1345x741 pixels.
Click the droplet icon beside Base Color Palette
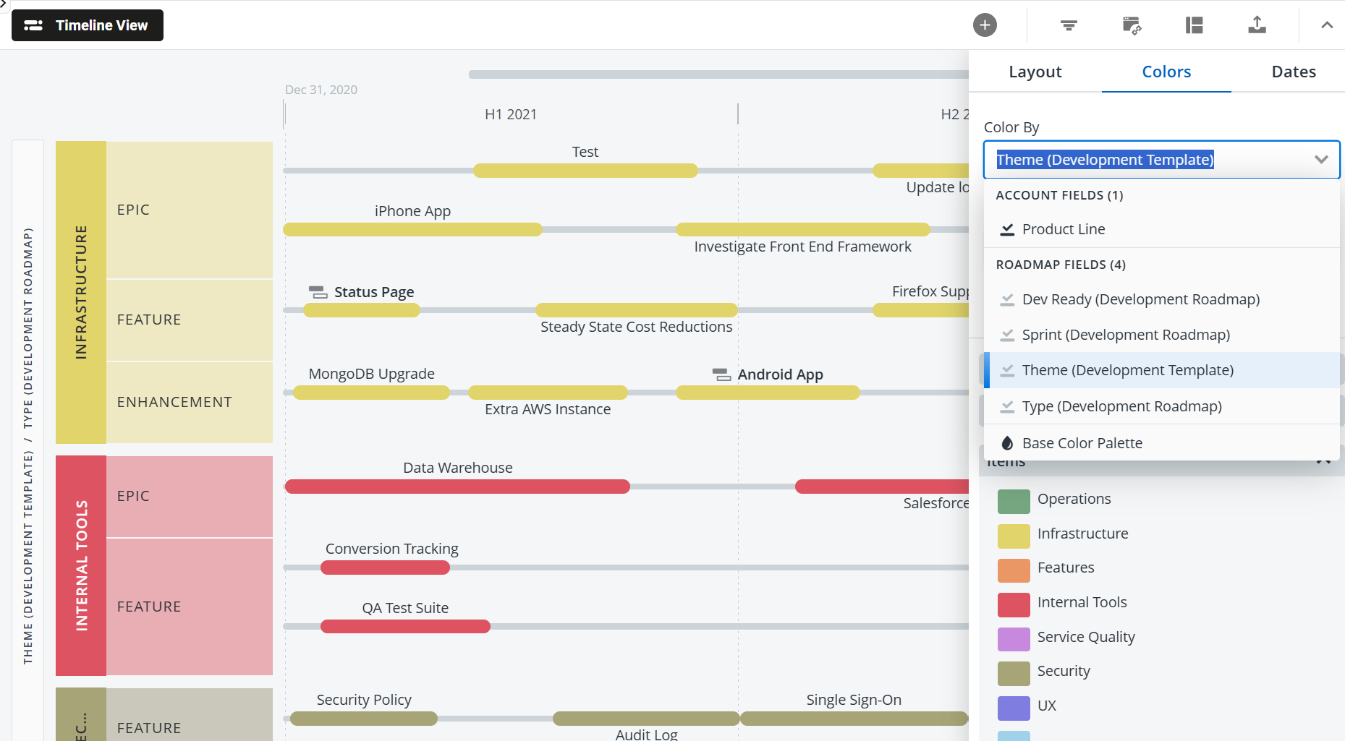[x=1006, y=442]
